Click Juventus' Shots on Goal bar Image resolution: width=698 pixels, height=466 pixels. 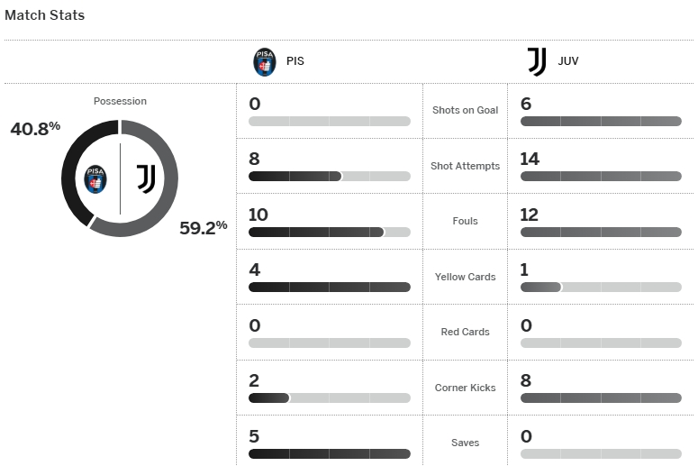coord(601,121)
